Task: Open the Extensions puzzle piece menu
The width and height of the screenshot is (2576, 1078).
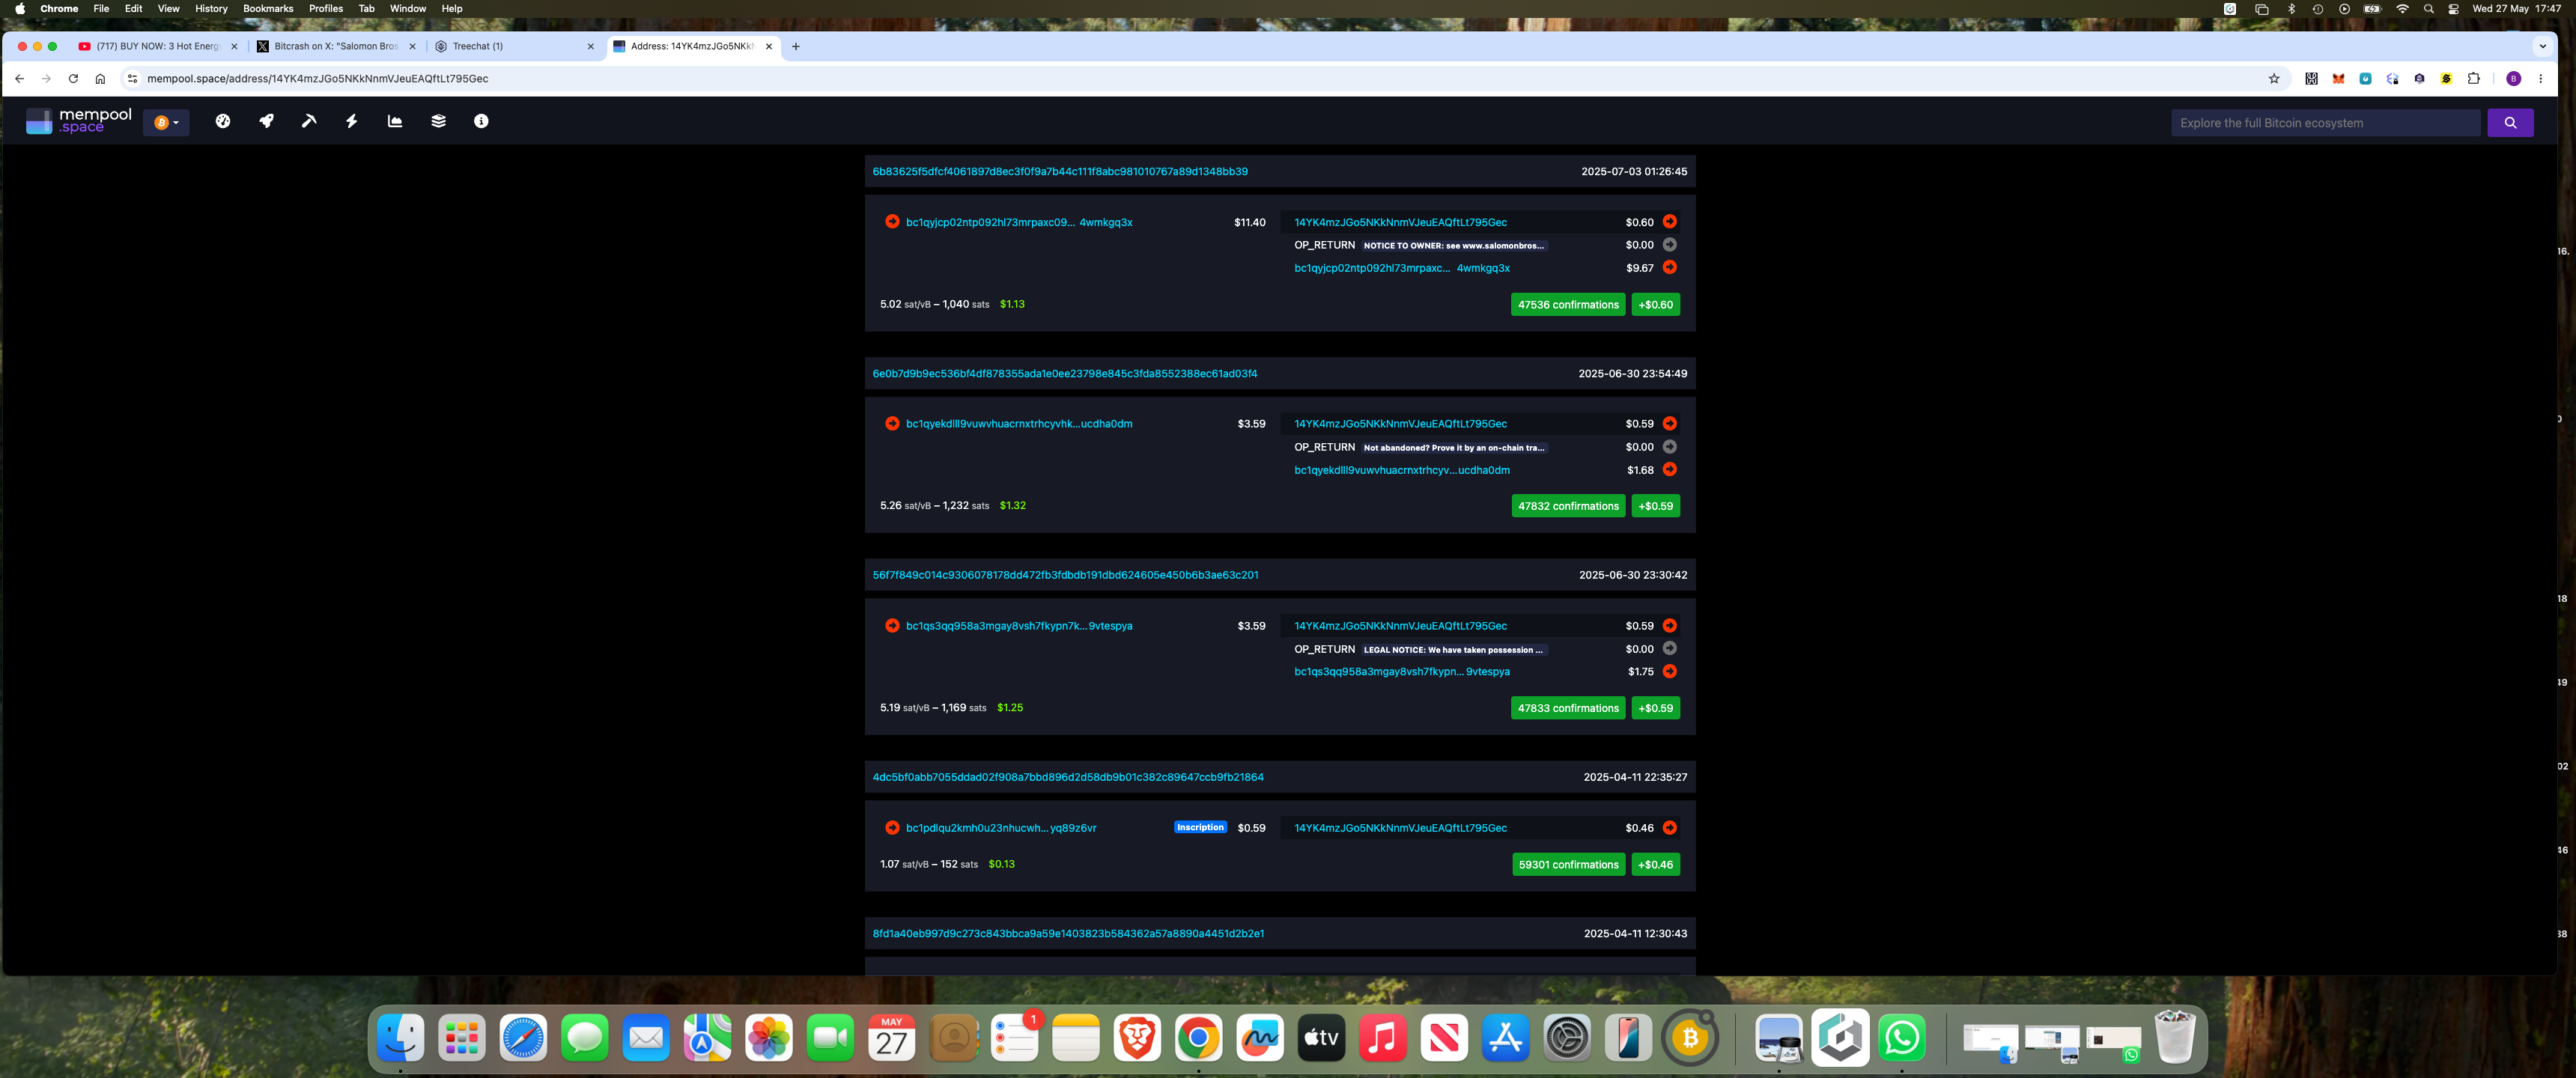Action: tap(2473, 78)
